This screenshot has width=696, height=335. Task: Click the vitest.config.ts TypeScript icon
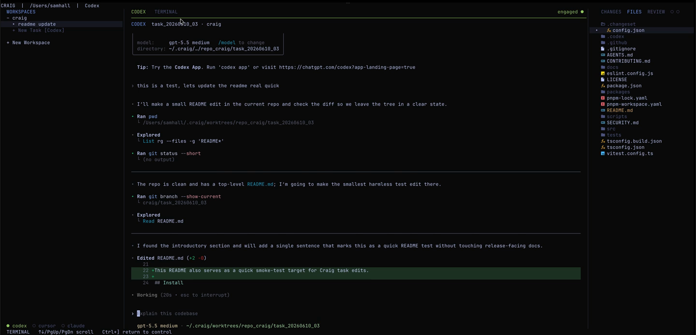[x=603, y=154]
